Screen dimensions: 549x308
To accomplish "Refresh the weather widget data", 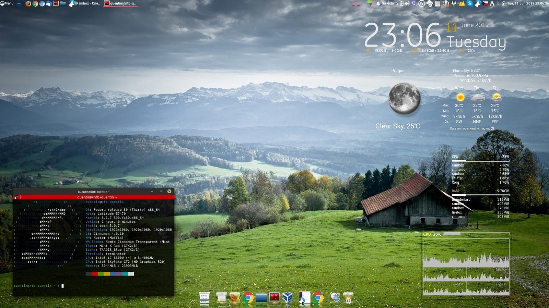I will point(492,128).
